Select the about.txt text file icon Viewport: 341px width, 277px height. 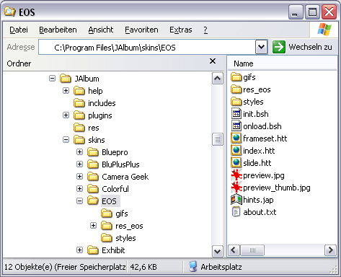(236, 212)
